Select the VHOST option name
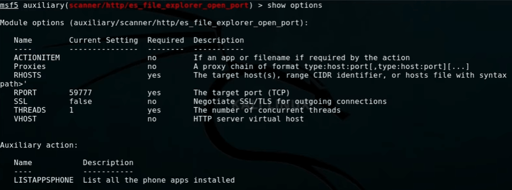The width and height of the screenshot is (512, 190). coord(25,119)
